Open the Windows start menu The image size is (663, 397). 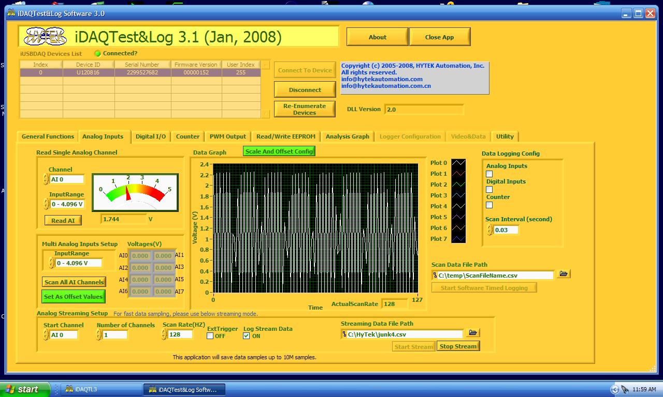coord(25,389)
